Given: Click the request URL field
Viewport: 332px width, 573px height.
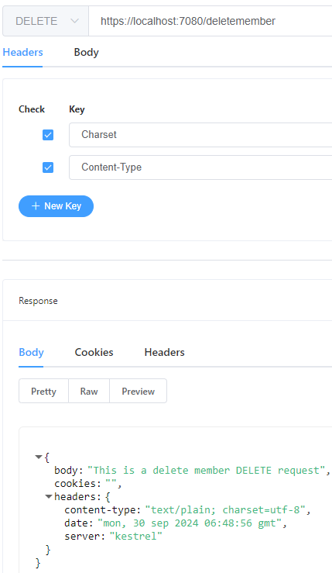Looking at the screenshot, I should (x=210, y=21).
